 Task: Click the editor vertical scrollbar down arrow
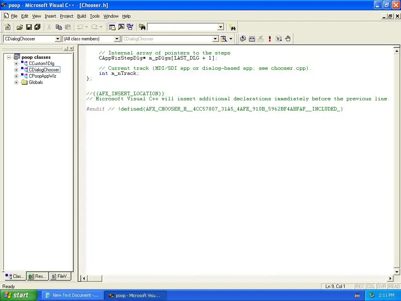397,272
